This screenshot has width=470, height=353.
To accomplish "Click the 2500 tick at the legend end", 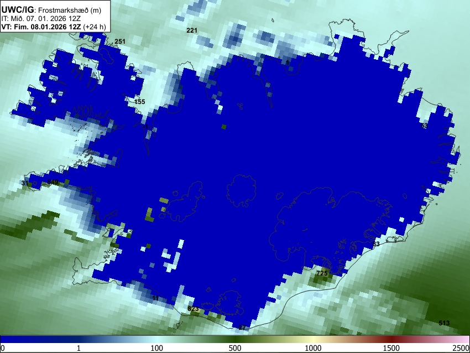I will click(462, 348).
